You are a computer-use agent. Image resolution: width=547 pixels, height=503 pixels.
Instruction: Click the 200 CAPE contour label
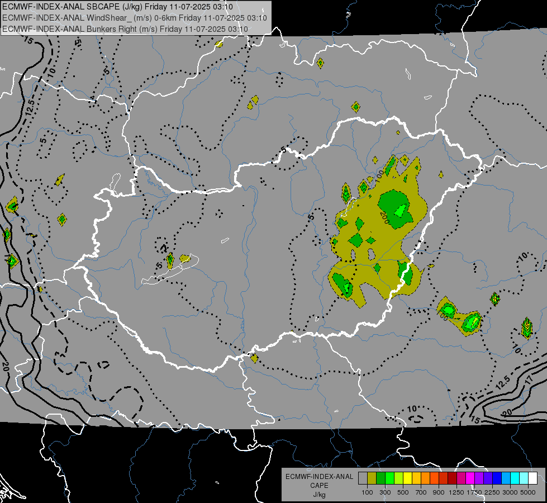click(x=384, y=218)
